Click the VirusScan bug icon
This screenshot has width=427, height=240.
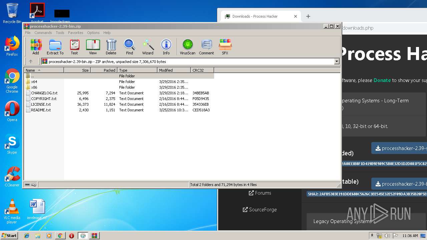tap(187, 47)
